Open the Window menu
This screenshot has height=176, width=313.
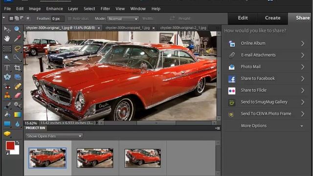click(138, 9)
